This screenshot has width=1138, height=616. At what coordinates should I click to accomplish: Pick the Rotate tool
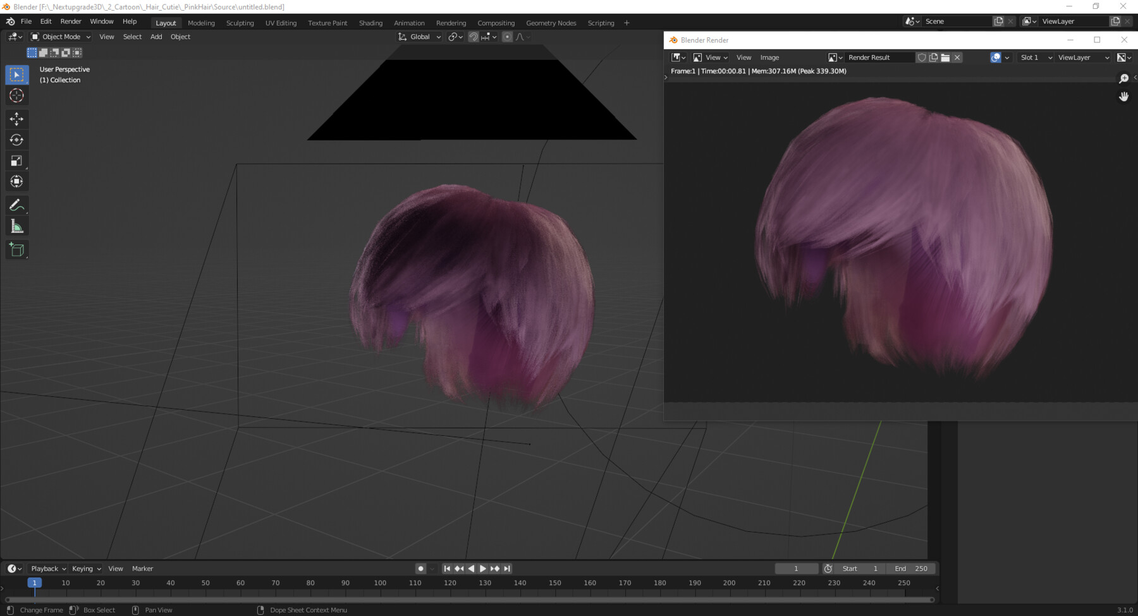[x=17, y=140]
